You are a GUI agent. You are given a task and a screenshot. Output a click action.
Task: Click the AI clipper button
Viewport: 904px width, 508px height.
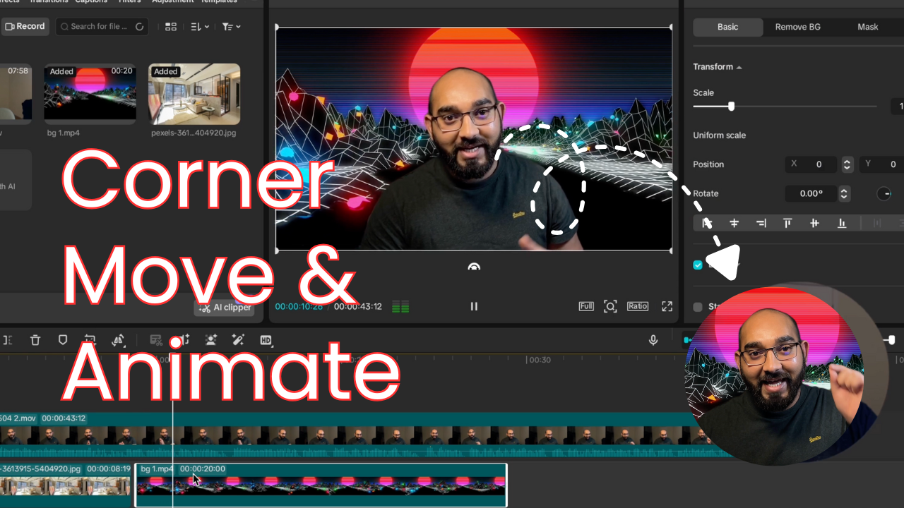point(224,308)
